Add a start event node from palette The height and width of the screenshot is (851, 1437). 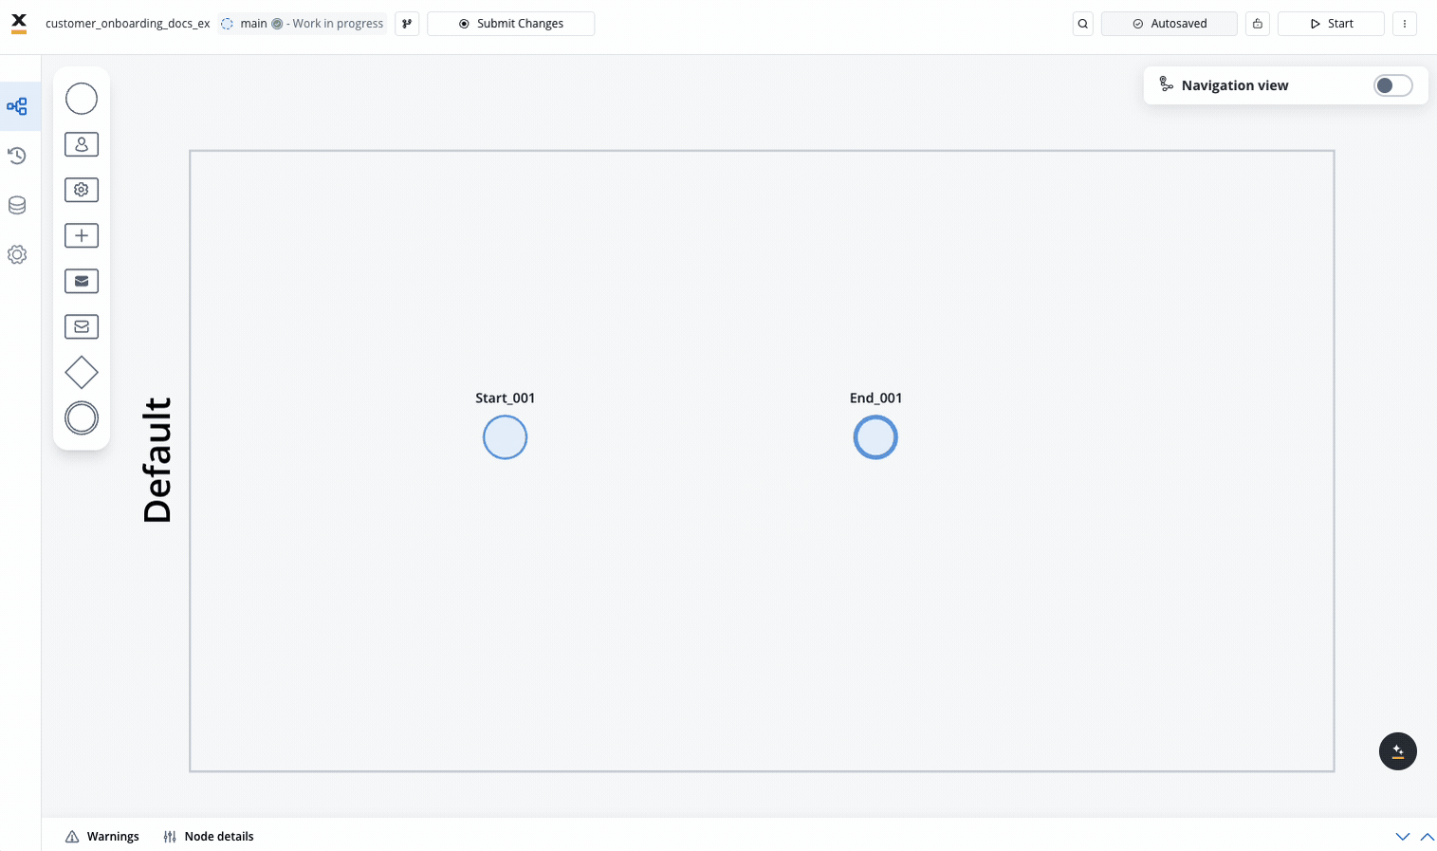point(82,99)
